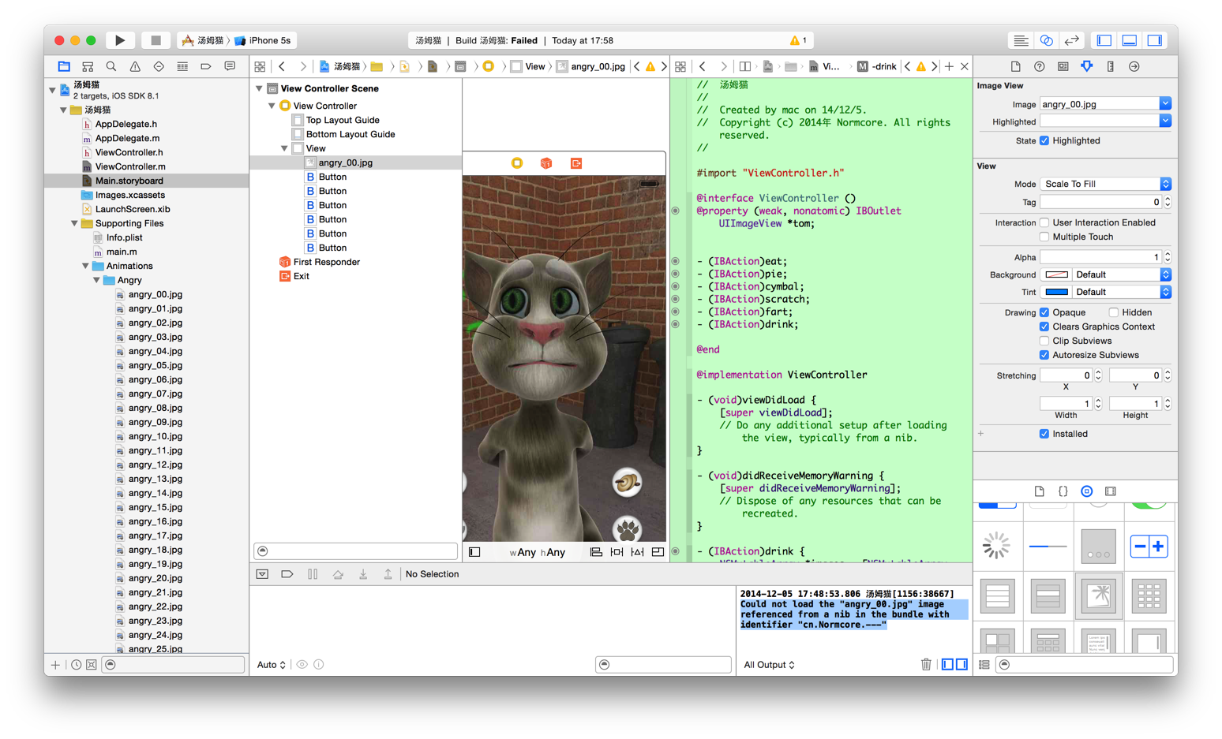This screenshot has height=739, width=1222.
Task: Collapse the View Controller outline item
Action: [272, 106]
